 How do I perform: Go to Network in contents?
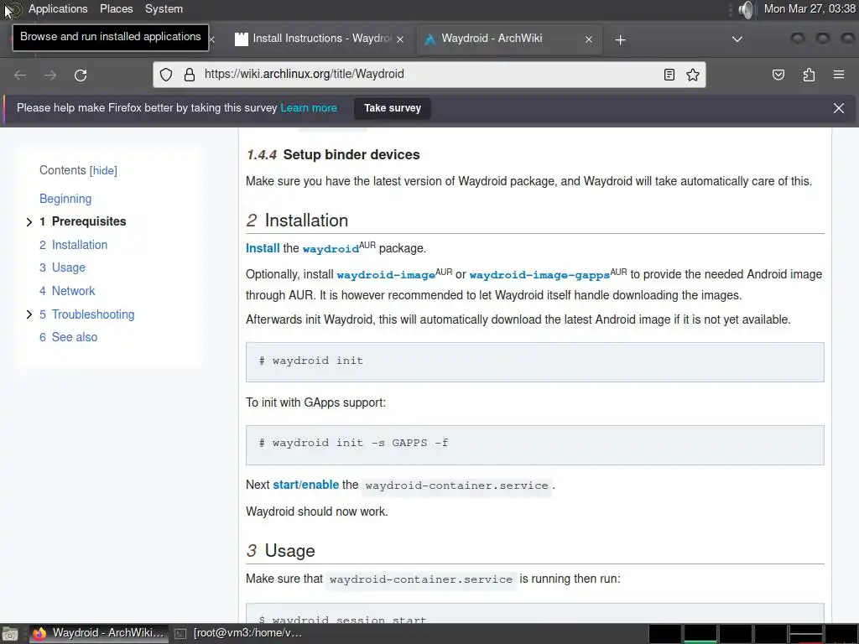coord(73,291)
